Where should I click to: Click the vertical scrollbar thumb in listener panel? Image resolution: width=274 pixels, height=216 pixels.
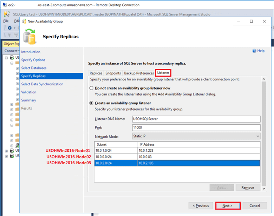click(x=264, y=134)
